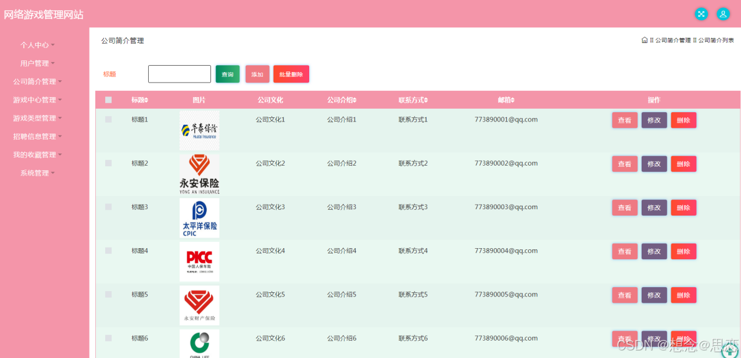Select the email 773890003@qq.com cell
741x358 pixels.
pos(506,207)
